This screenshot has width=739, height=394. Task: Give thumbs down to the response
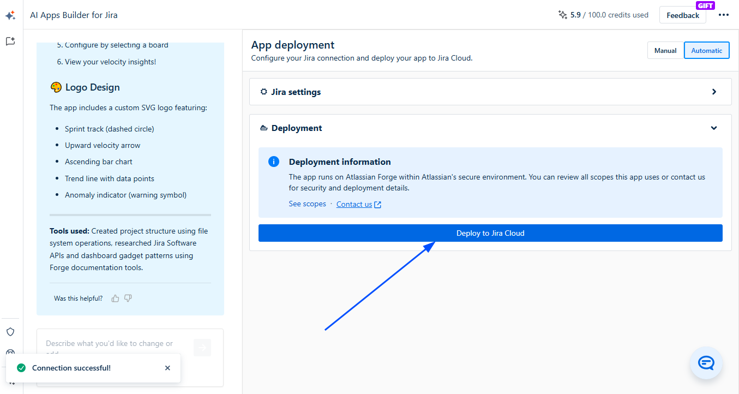pos(128,299)
